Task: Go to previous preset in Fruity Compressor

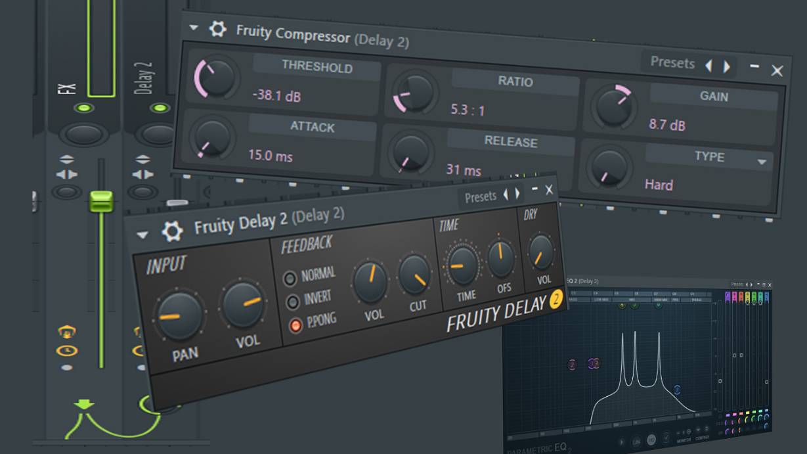Action: pos(709,66)
